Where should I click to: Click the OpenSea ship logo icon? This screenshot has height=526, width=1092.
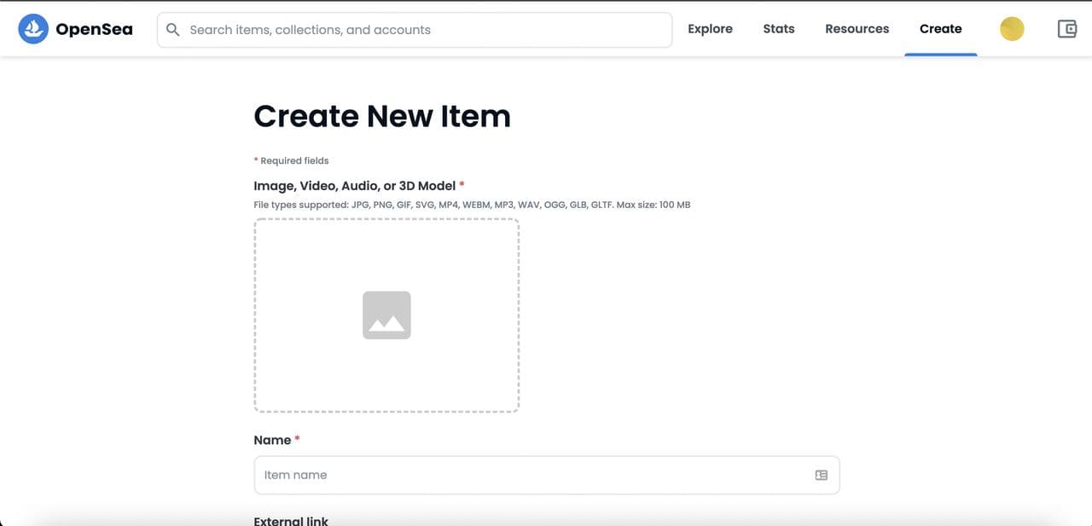[x=33, y=29]
